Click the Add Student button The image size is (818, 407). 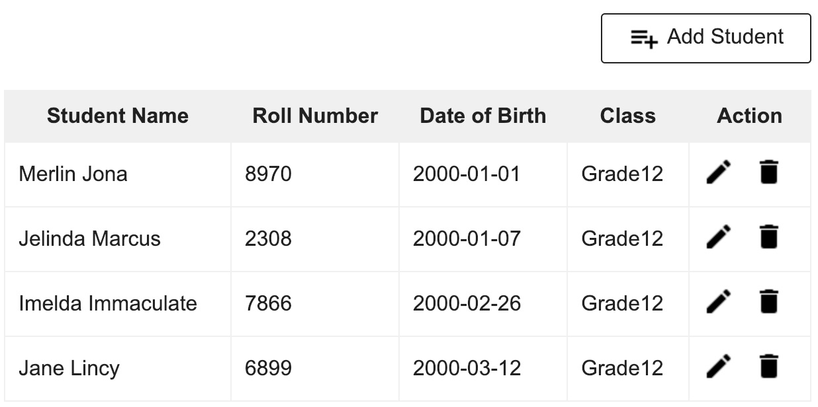[705, 38]
